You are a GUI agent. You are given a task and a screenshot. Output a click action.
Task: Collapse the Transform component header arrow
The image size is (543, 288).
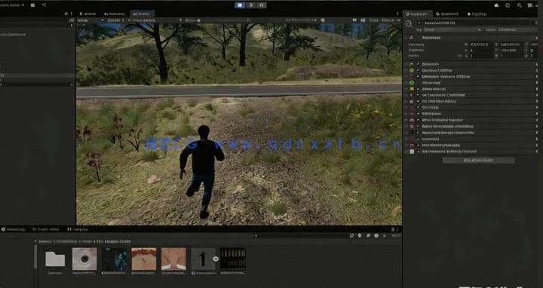pos(406,38)
